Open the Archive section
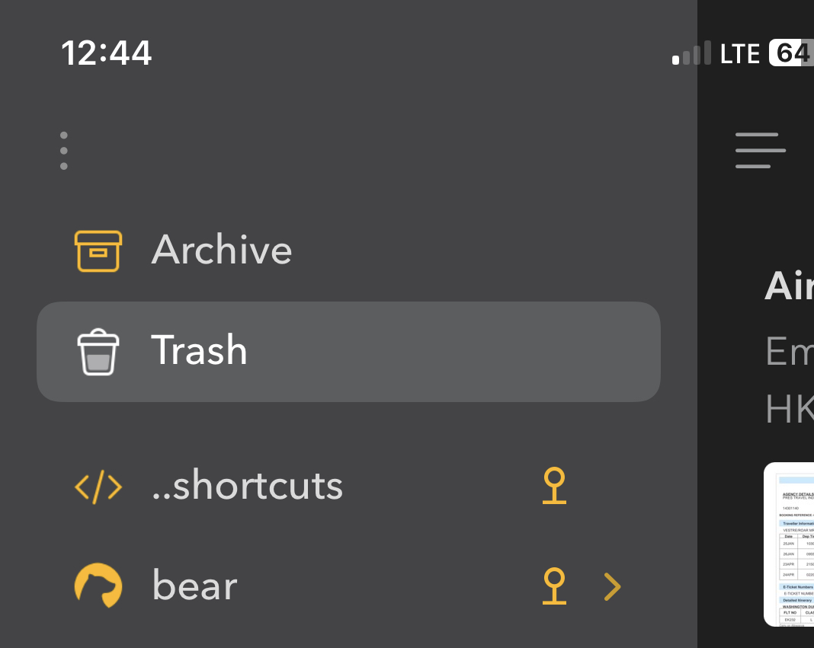 coord(222,251)
